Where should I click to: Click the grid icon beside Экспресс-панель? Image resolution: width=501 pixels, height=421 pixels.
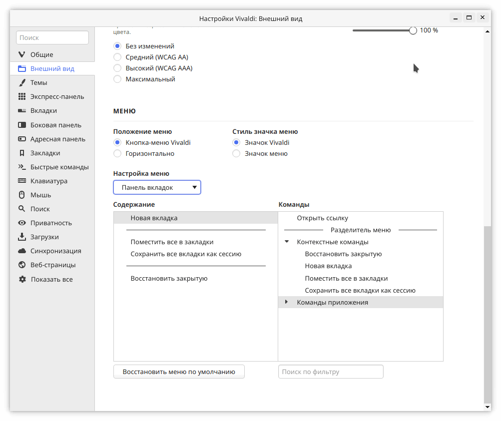tap(21, 96)
